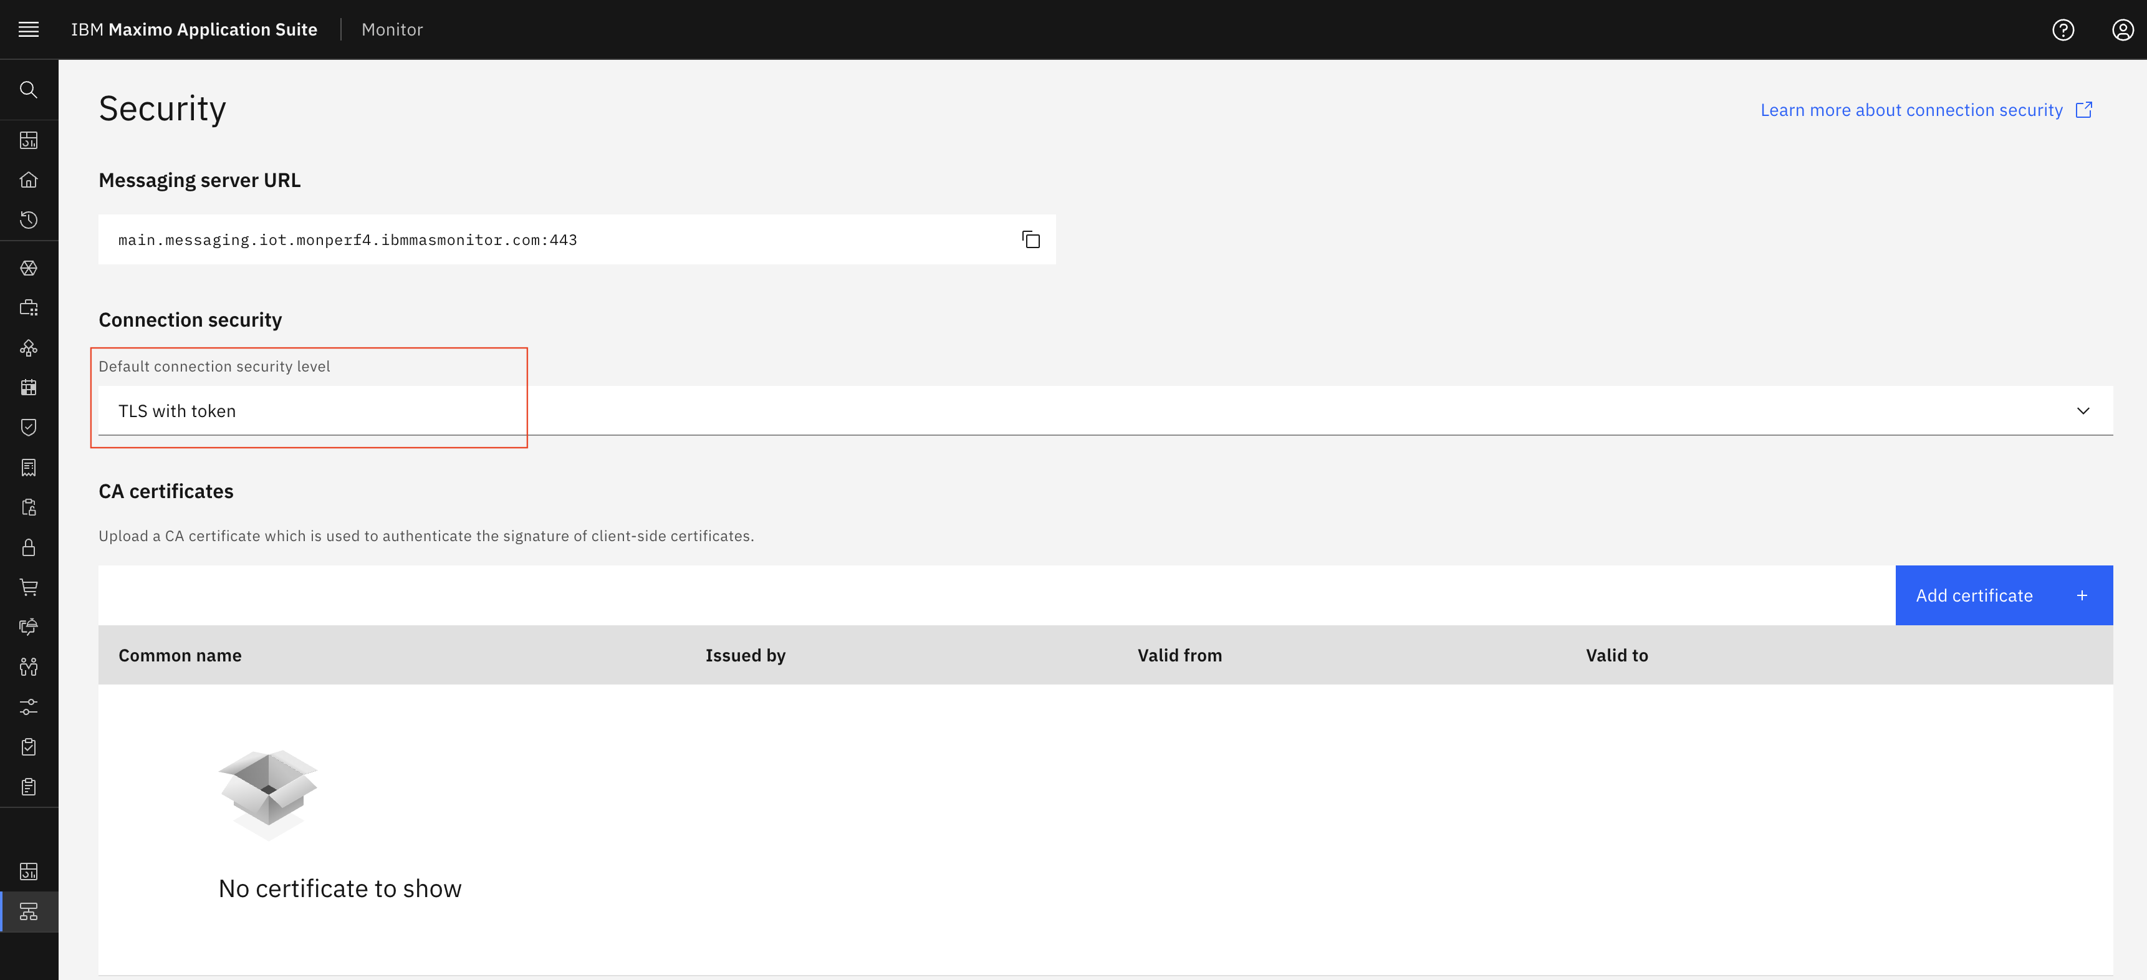Viewport: 2147px width, 980px height.
Task: Select the shield checkmark icon in sidebar
Action: coord(28,428)
